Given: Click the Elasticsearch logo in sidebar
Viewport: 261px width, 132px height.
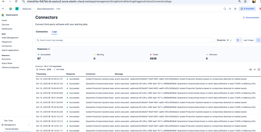Looking at the screenshot, I should (3, 15).
